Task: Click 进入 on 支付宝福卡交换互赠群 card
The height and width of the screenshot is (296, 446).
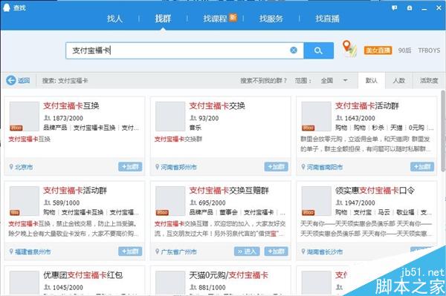Action: 247,251
